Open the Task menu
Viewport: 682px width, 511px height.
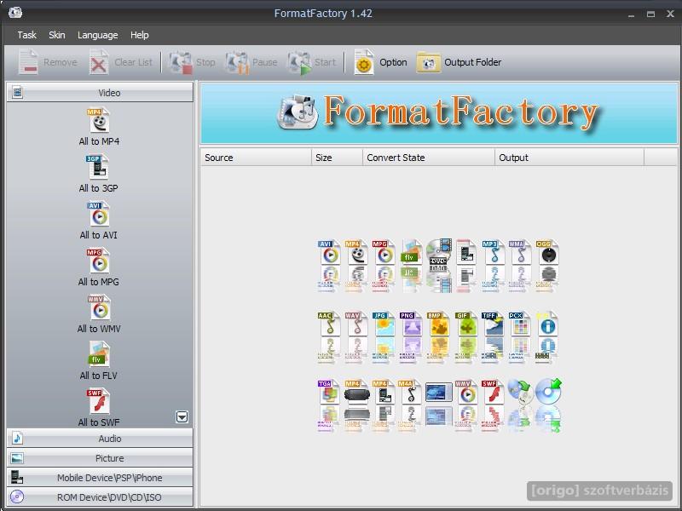tap(26, 35)
